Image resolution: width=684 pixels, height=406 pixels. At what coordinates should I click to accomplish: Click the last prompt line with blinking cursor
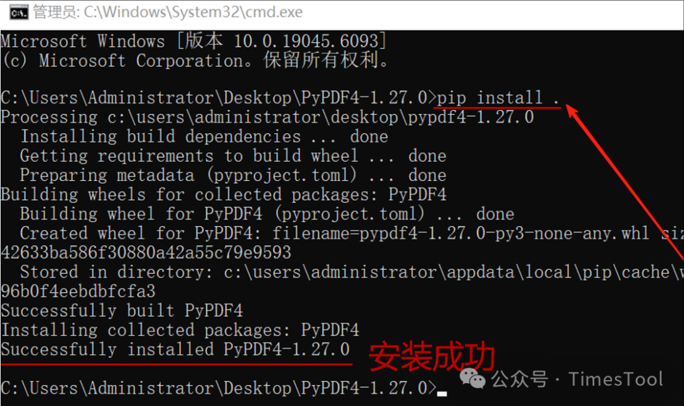click(224, 388)
